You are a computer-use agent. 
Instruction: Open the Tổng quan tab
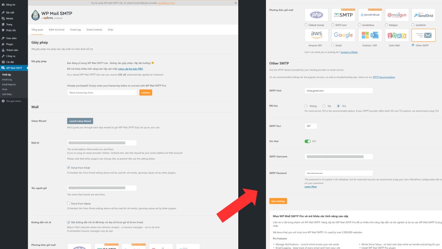(x=37, y=30)
